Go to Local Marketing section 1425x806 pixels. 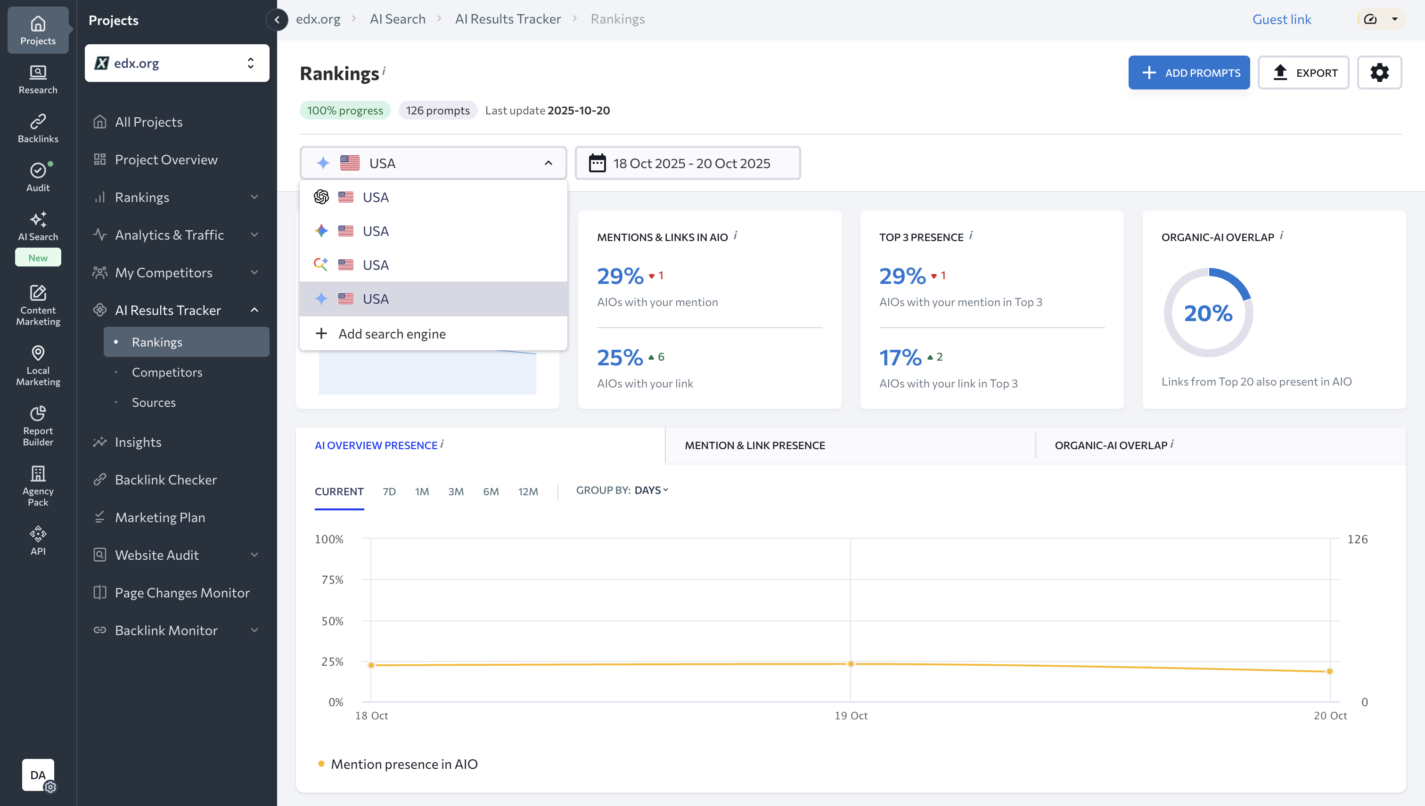(38, 365)
